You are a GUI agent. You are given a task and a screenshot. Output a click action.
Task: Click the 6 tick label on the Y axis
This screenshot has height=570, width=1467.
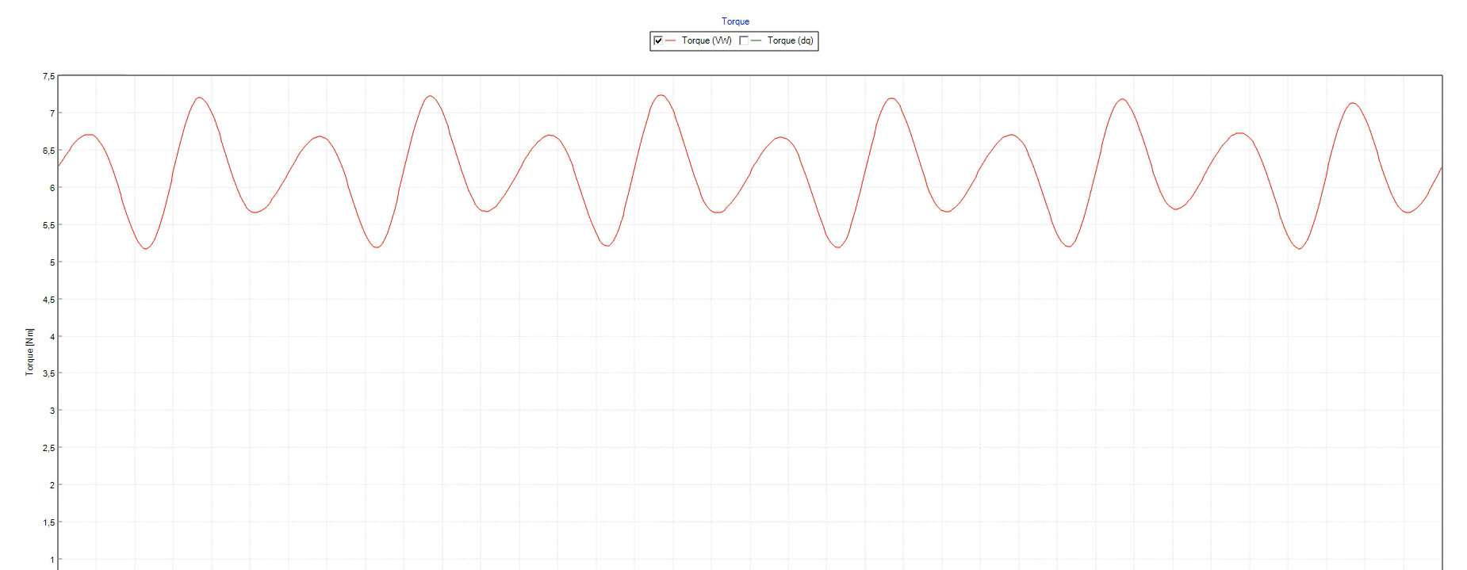click(x=52, y=188)
